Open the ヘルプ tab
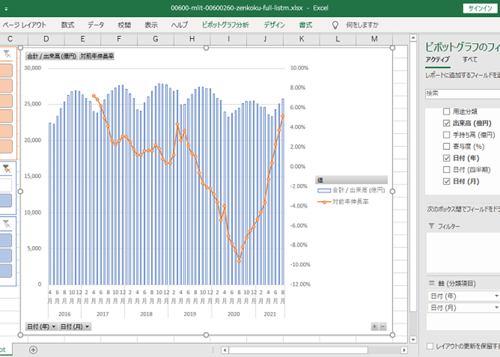500x357 pixels. point(180,25)
